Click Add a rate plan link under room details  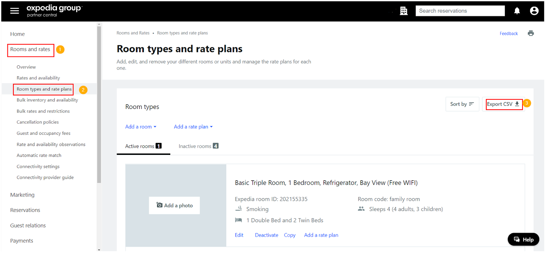(x=321, y=235)
